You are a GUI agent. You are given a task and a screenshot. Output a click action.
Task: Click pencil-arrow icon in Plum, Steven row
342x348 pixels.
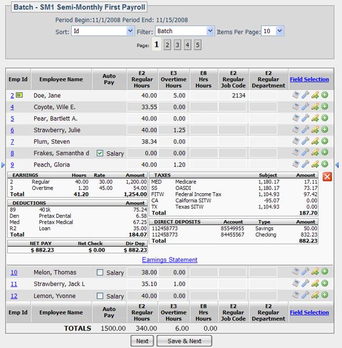tap(315, 141)
